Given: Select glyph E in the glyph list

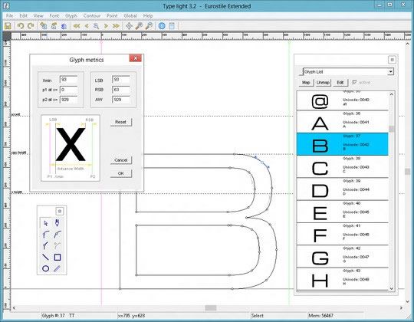Looking at the screenshot, I should pyautogui.click(x=343, y=212).
